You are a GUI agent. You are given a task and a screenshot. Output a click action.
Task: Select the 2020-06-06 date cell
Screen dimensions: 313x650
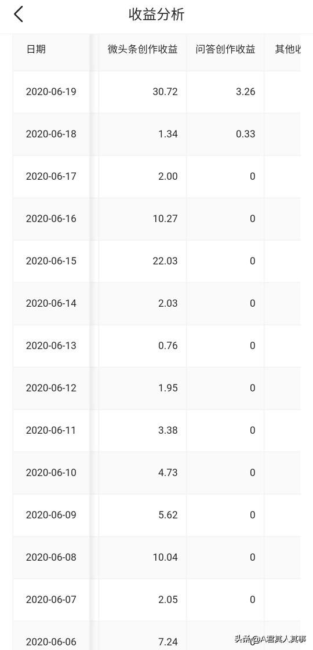51,642
